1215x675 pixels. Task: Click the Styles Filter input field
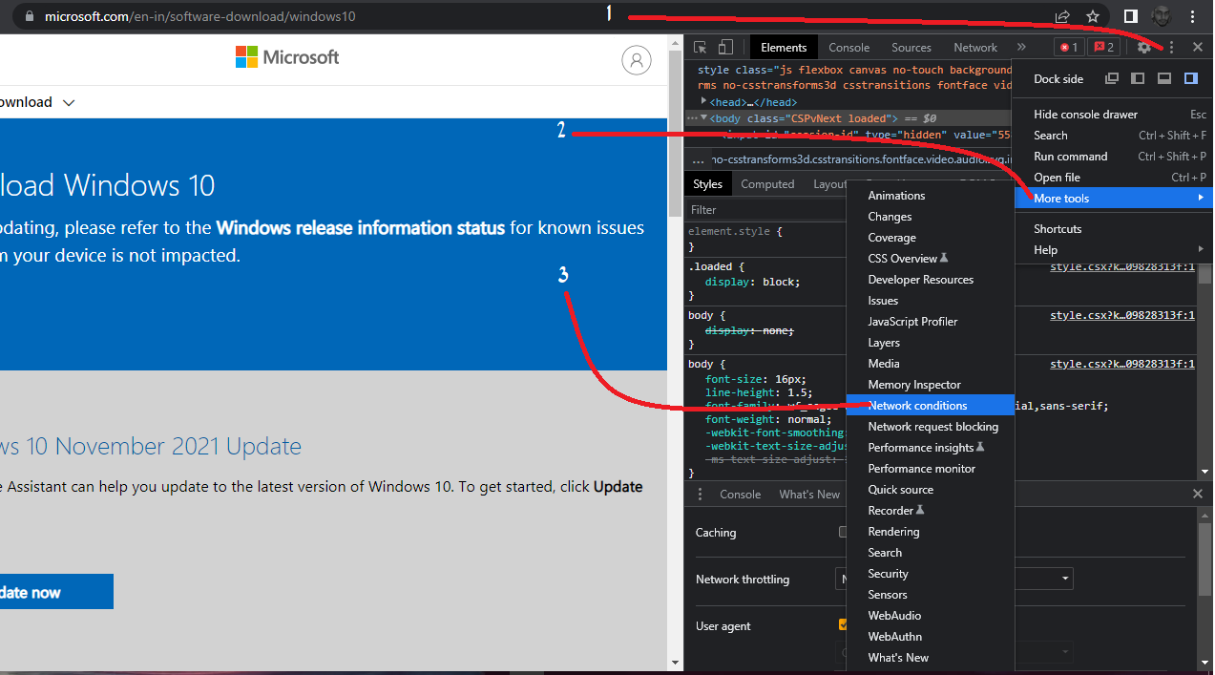click(x=766, y=210)
